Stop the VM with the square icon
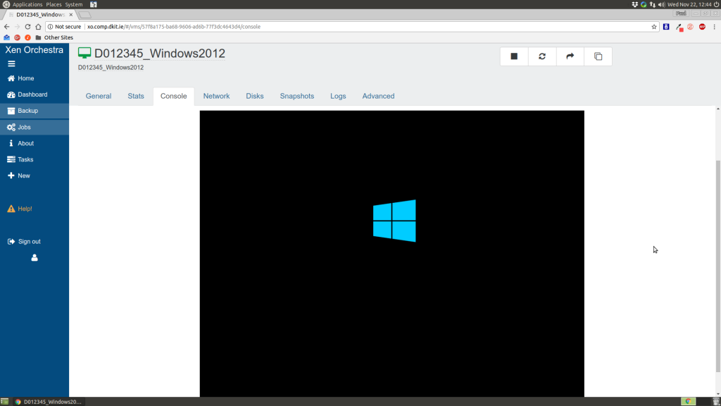The image size is (721, 406). point(514,56)
